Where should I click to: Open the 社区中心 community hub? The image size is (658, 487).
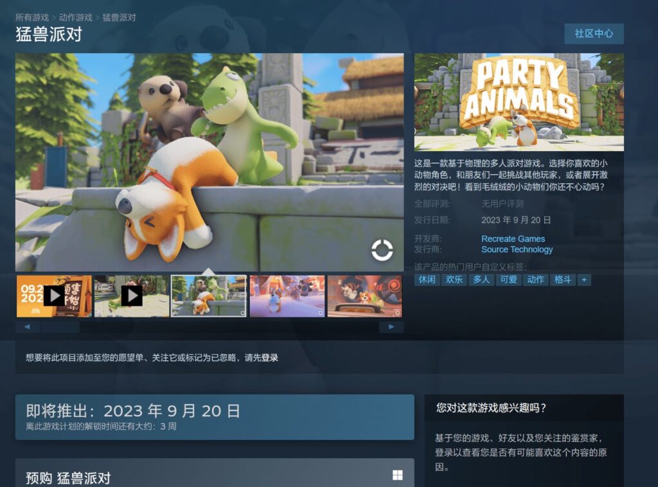click(594, 33)
